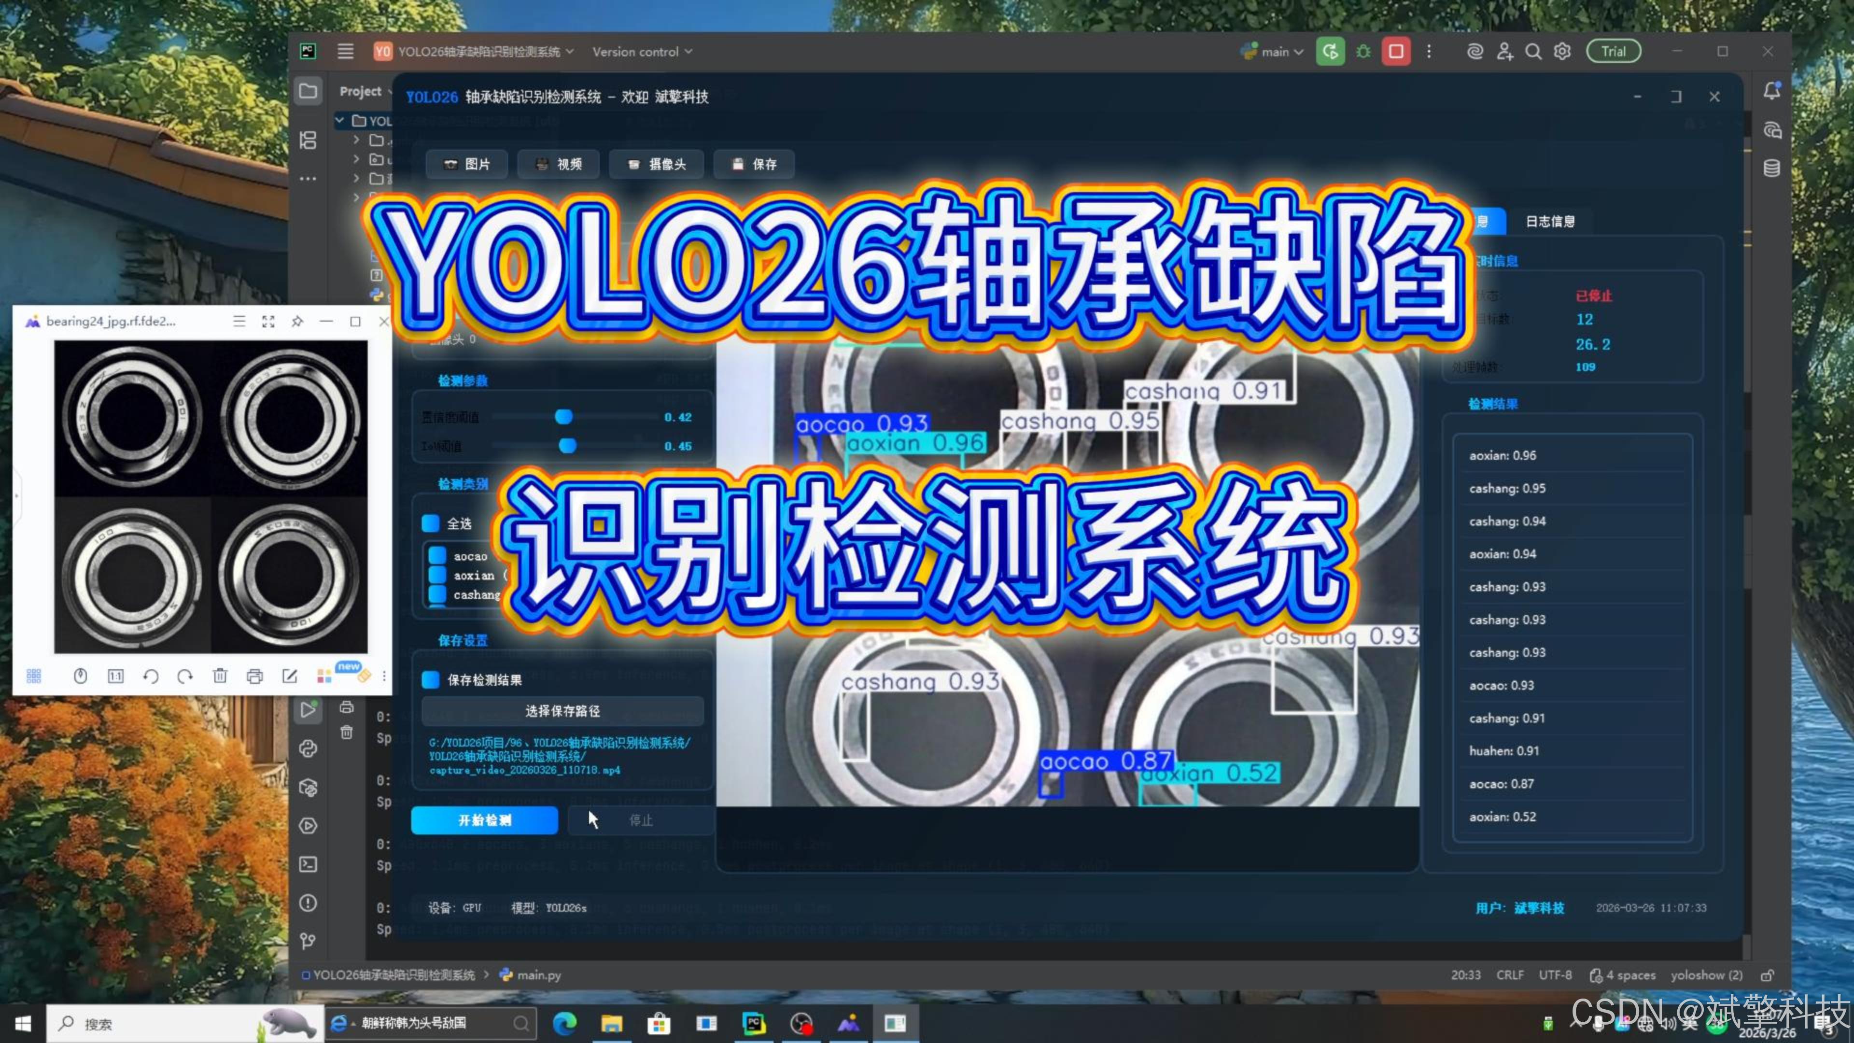Open the Project tool window folder icon
The height and width of the screenshot is (1043, 1854).
point(308,91)
